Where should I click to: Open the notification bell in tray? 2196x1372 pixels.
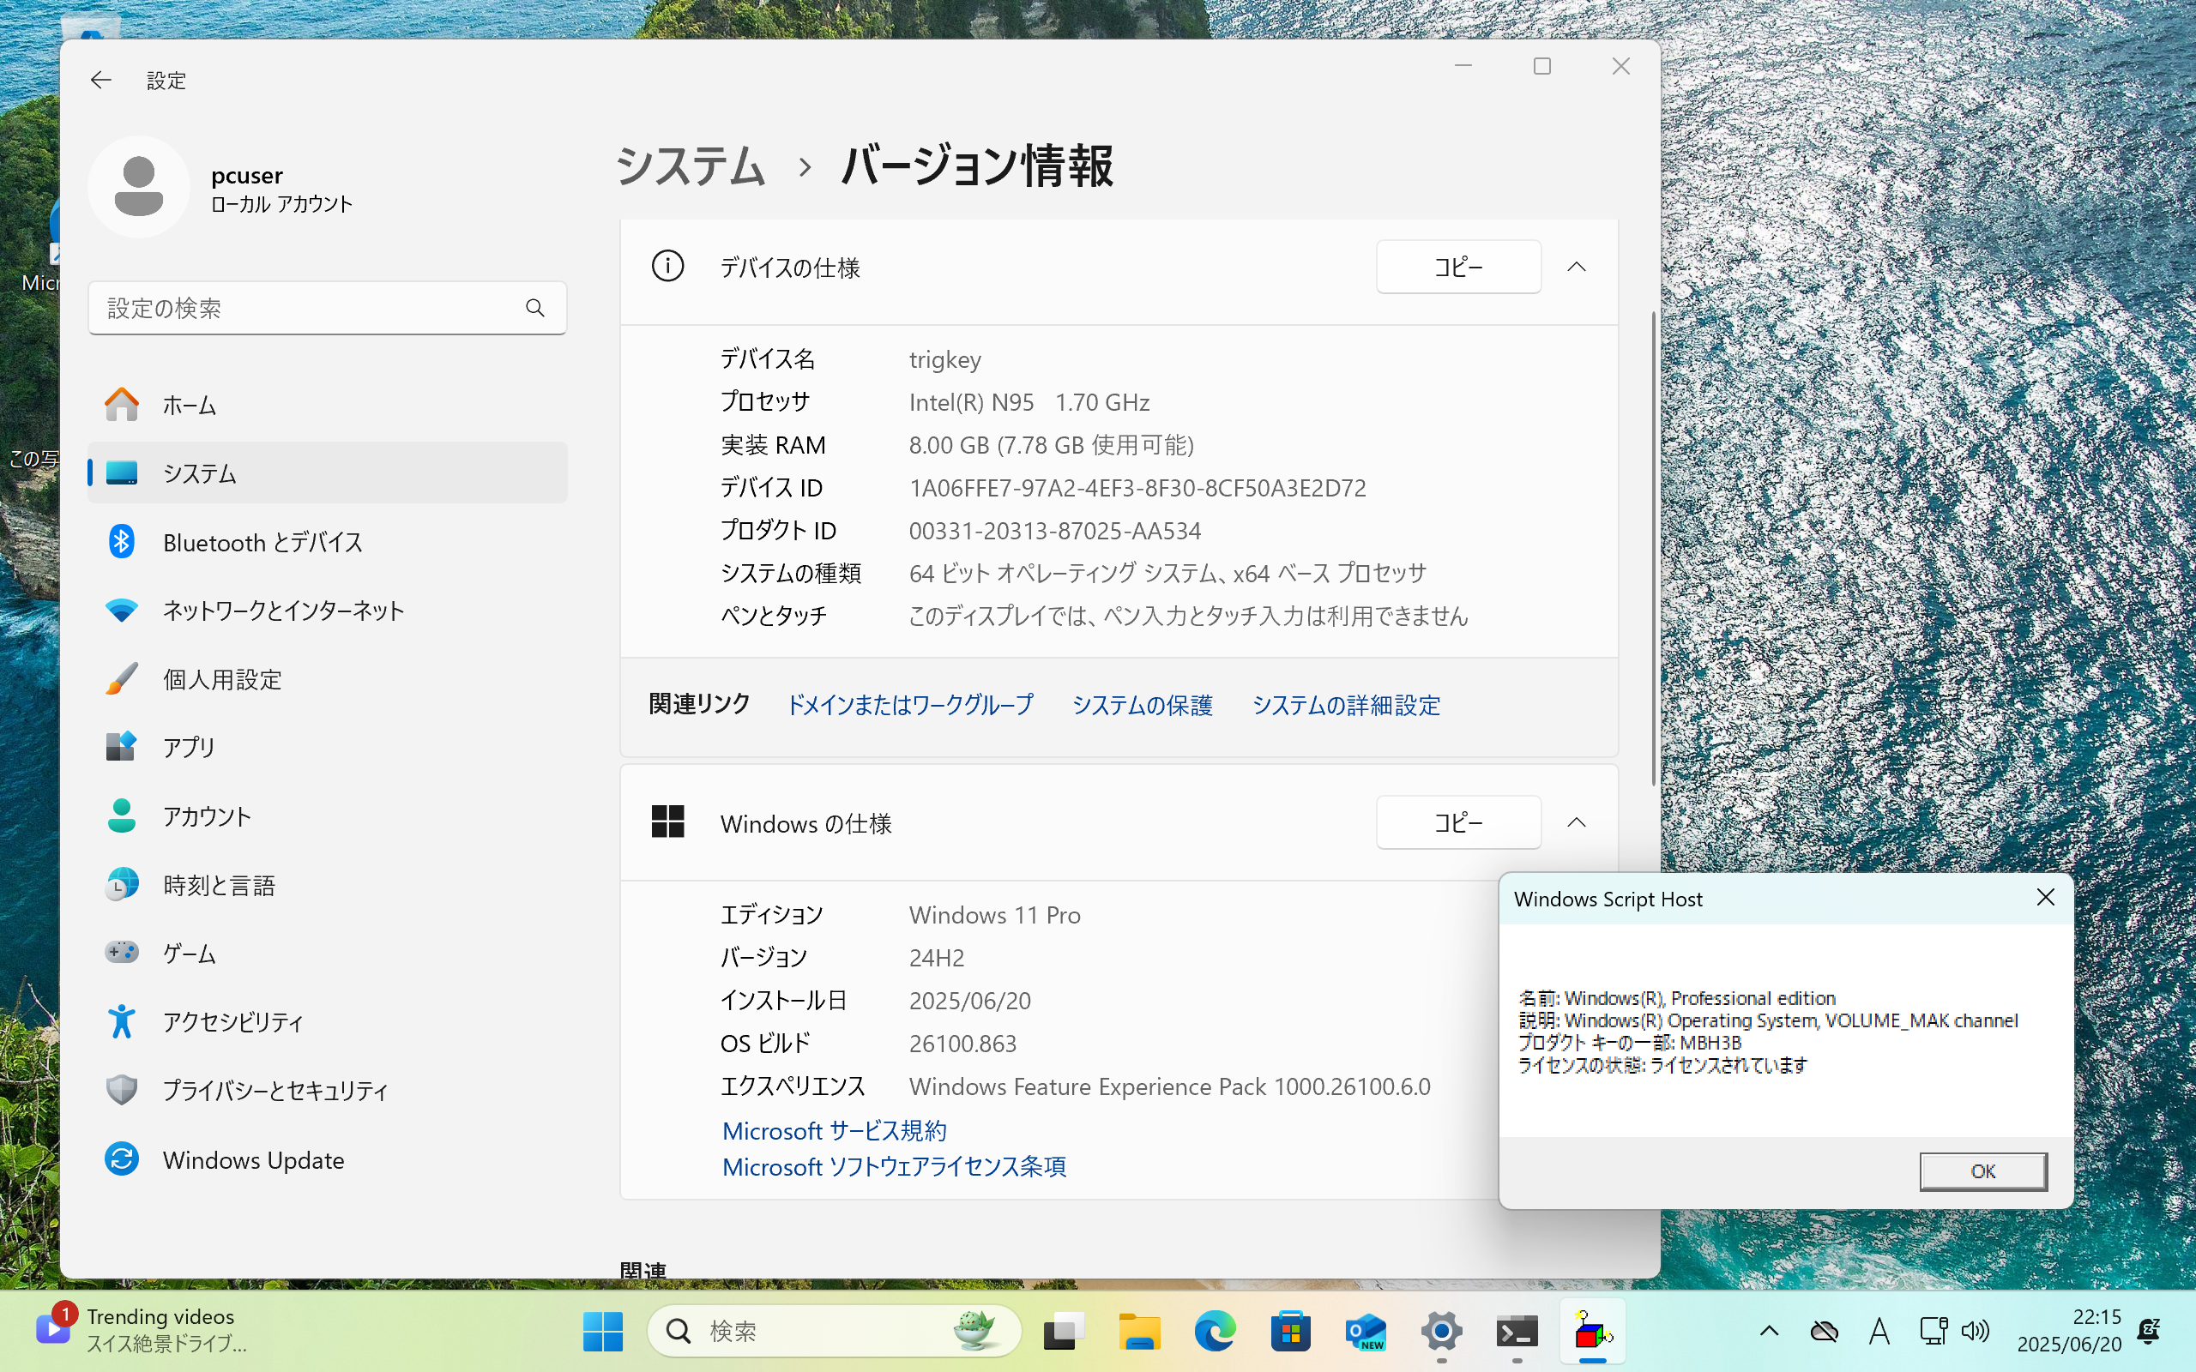click(x=2150, y=1330)
